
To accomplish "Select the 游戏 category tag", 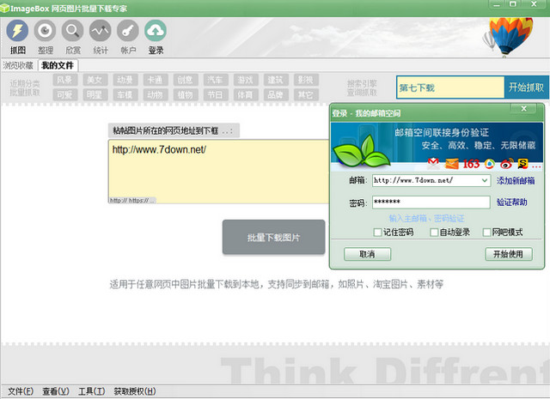I will tap(246, 80).
